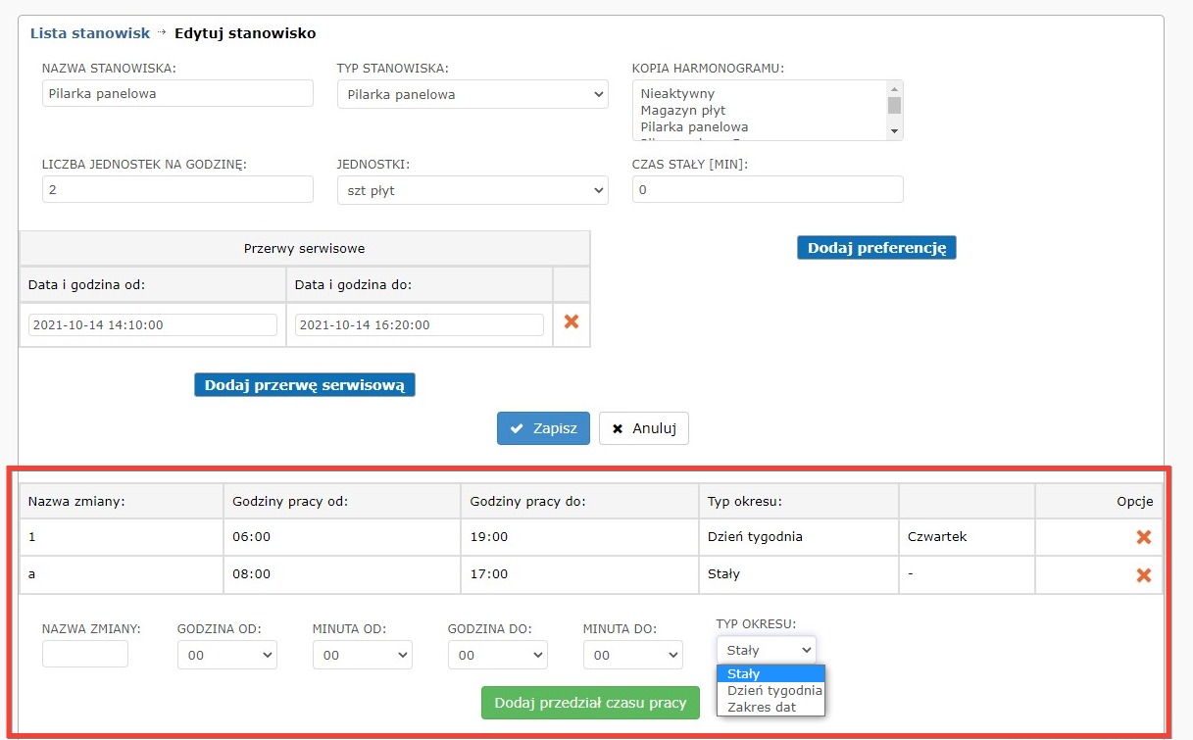
Task: Go to the Lista stanowisk breadcrumb link
Action: pos(90,33)
